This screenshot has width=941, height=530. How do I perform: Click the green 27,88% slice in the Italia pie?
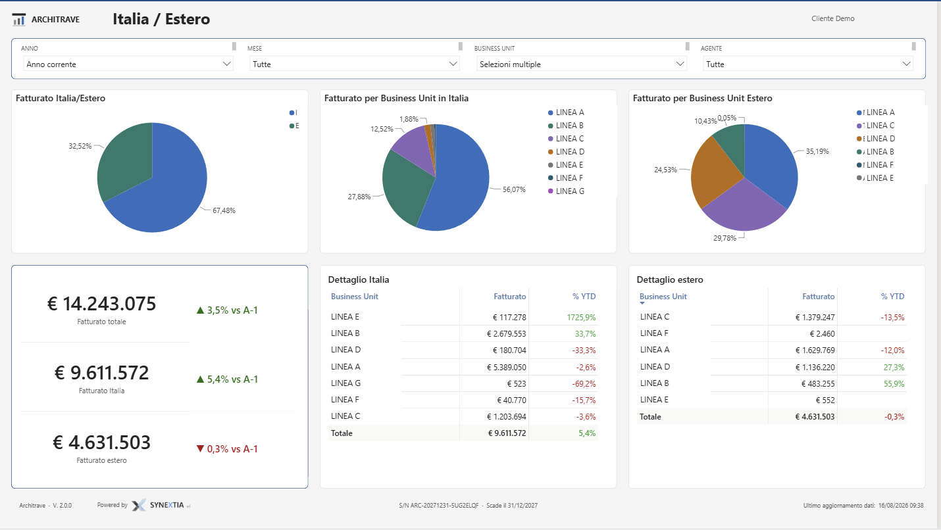[407, 187]
